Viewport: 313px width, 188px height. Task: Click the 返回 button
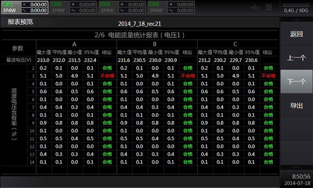[296, 34]
